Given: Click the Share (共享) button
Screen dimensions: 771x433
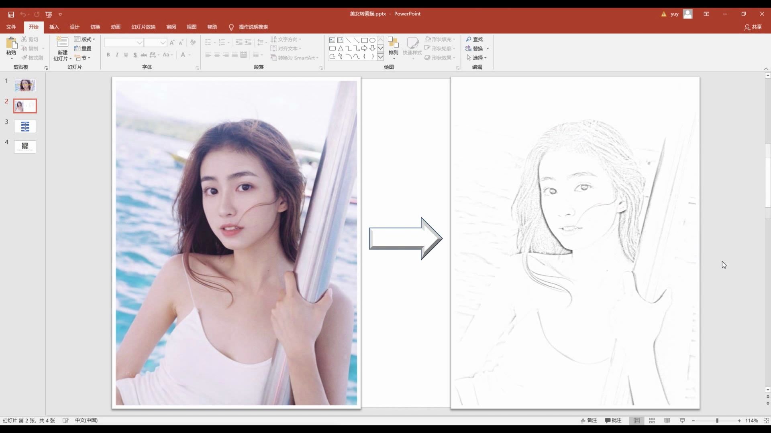Looking at the screenshot, I should click(x=753, y=27).
